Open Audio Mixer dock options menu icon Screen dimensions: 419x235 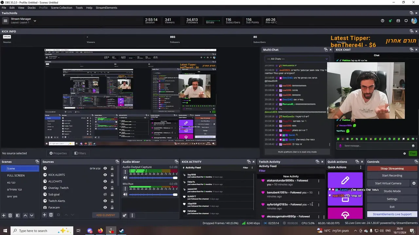point(132,215)
